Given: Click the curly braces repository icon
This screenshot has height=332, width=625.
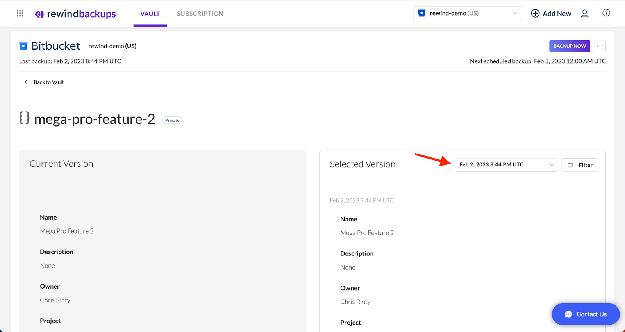Looking at the screenshot, I should [25, 118].
